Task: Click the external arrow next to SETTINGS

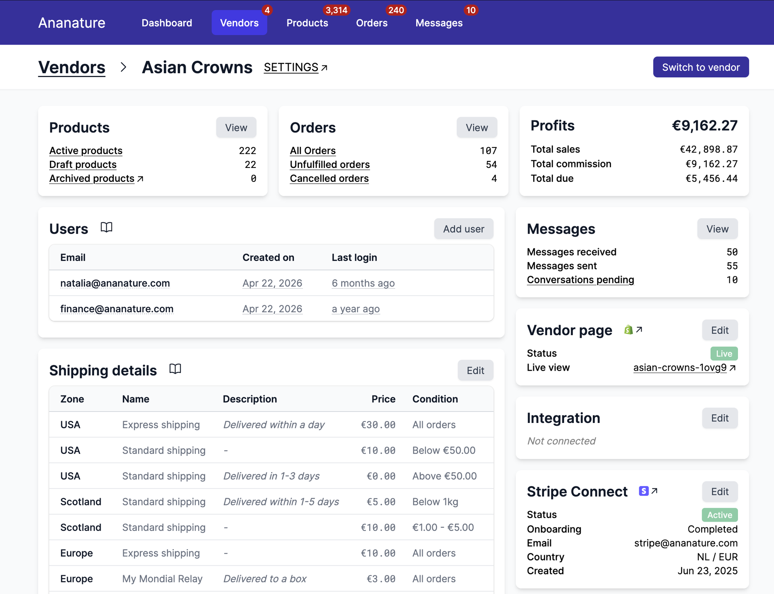Action: (x=324, y=68)
